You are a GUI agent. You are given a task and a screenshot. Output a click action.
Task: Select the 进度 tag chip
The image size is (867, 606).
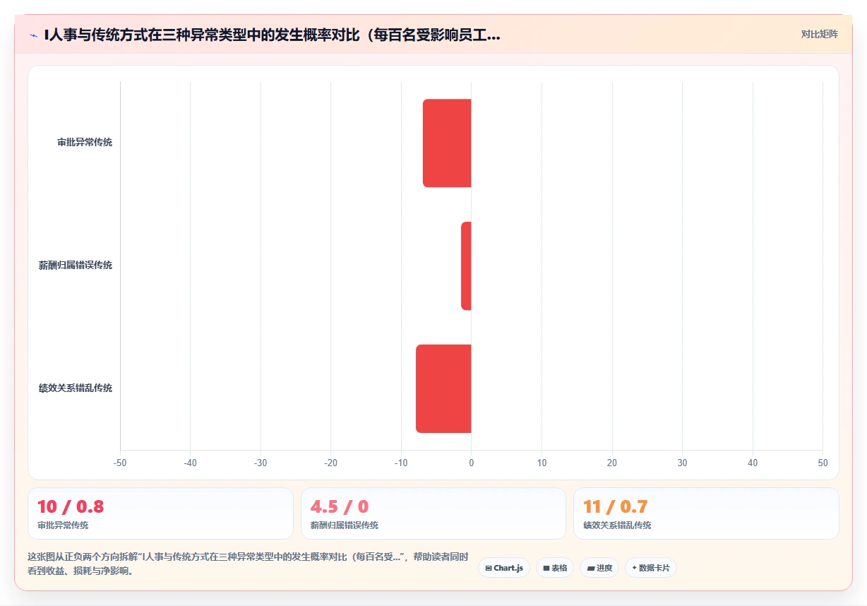(x=599, y=568)
